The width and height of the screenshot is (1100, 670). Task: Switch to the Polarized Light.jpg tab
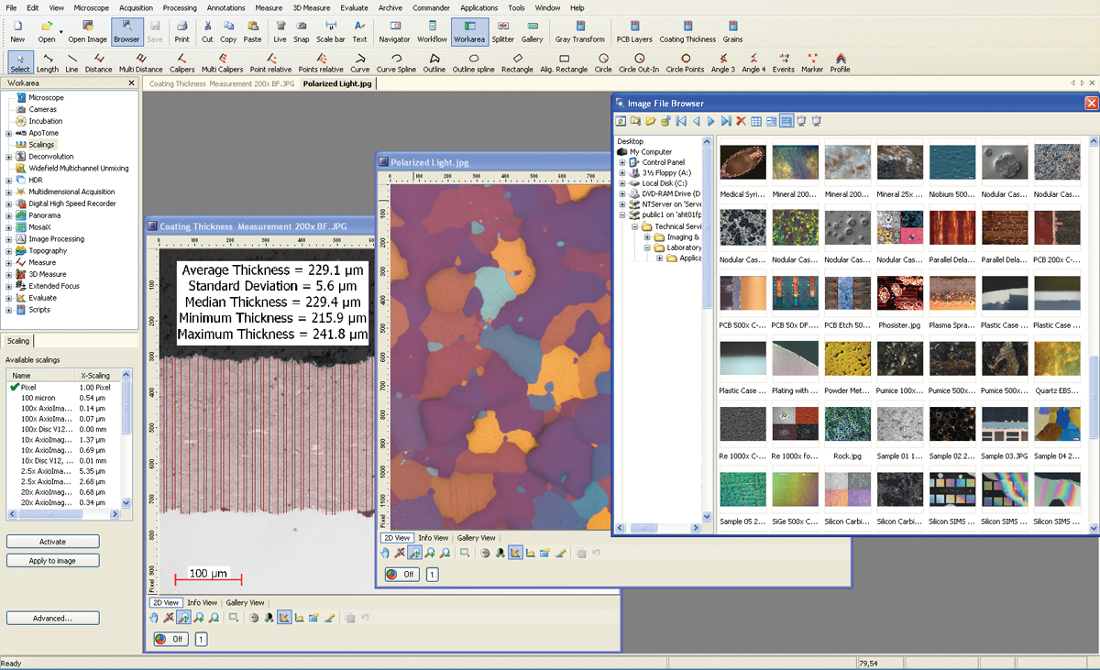coord(337,83)
